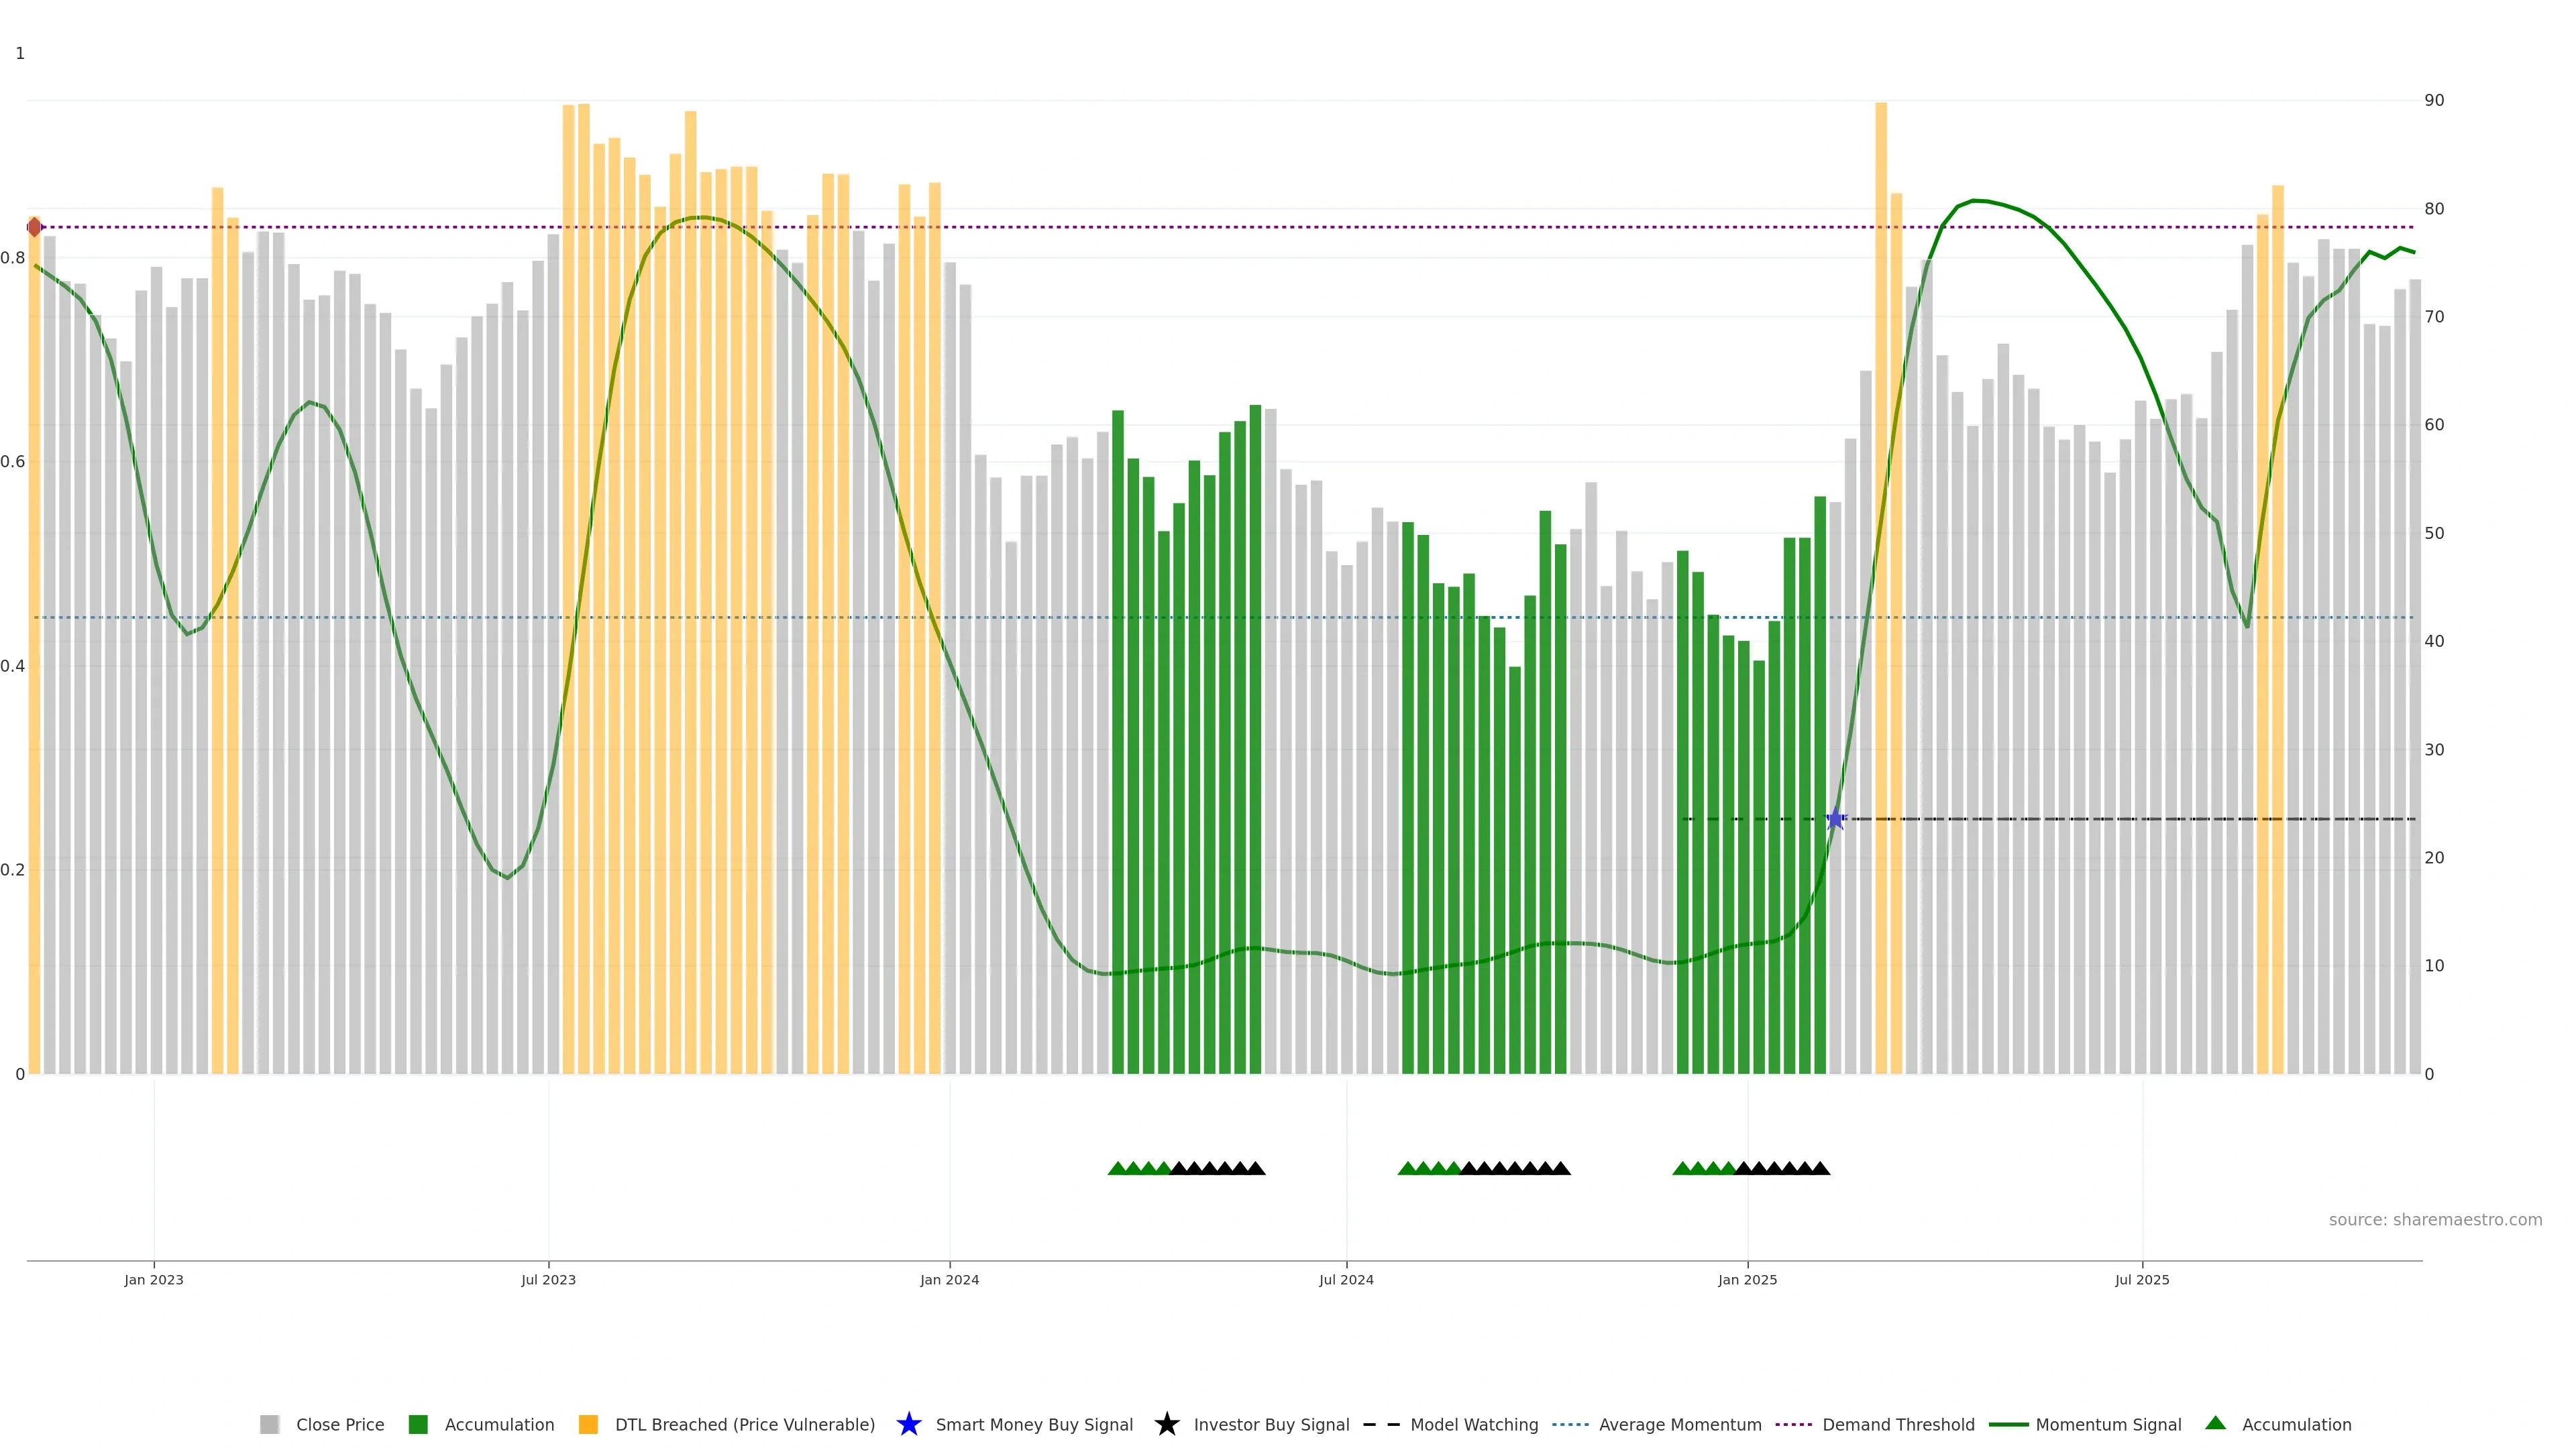Click the green Accumulation square swatch in legend
Image resolution: width=2576 pixels, height=1448 pixels.
point(418,1424)
